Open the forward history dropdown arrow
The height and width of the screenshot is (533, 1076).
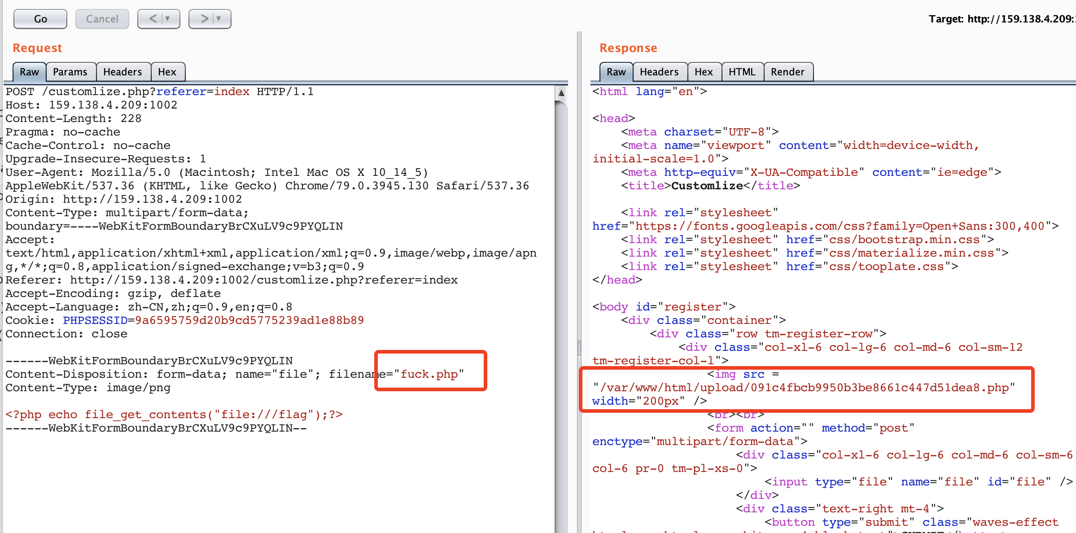(x=219, y=19)
